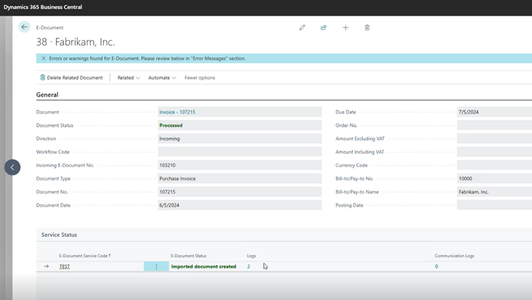
Task: Collapse the General section header
Action: click(47, 95)
